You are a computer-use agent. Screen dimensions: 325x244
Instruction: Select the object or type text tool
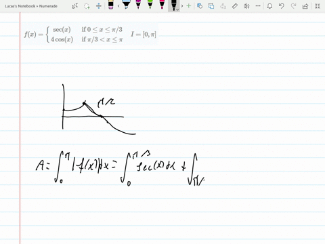[x=75, y=6]
